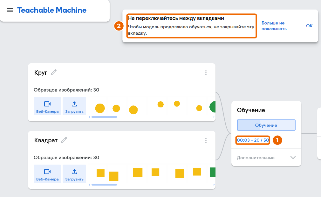Open Круг class three-dot options menu
This screenshot has width=321, height=197.
(206, 73)
